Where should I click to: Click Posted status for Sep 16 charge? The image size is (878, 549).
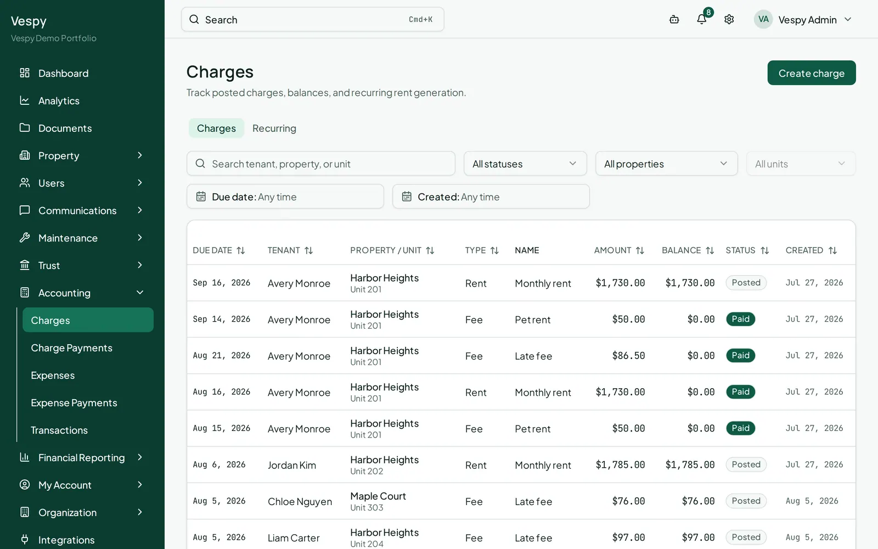pyautogui.click(x=746, y=283)
